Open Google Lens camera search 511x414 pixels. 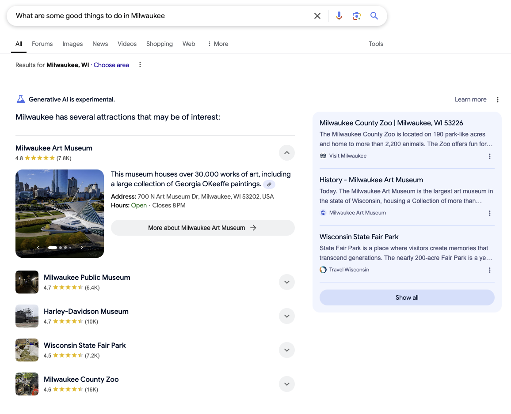tap(356, 15)
